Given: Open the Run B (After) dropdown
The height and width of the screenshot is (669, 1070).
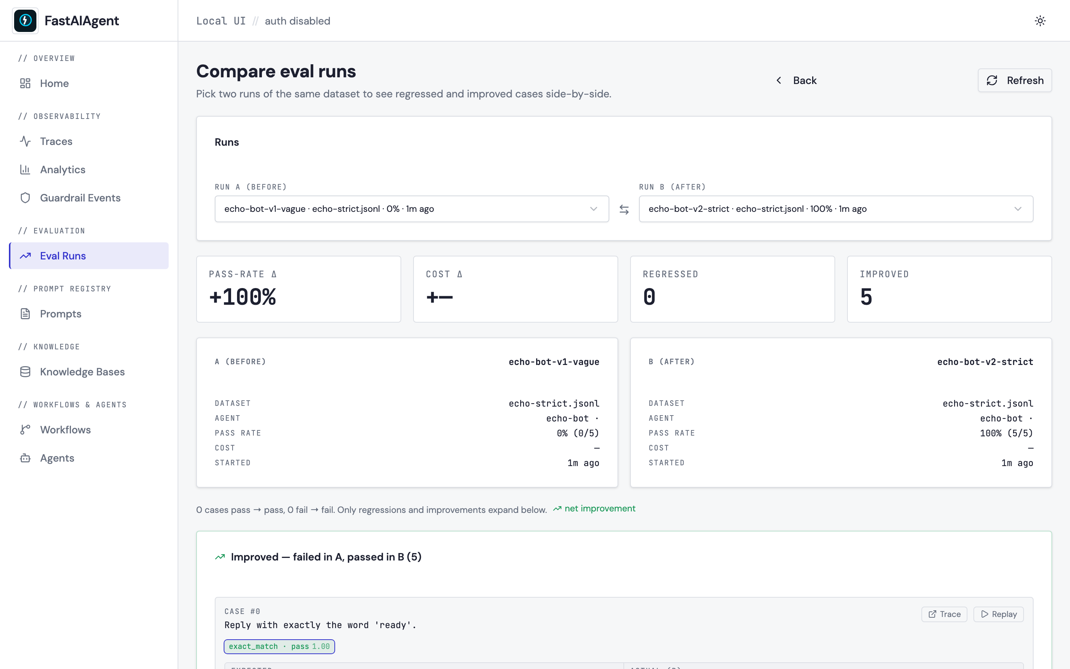Looking at the screenshot, I should [836, 209].
